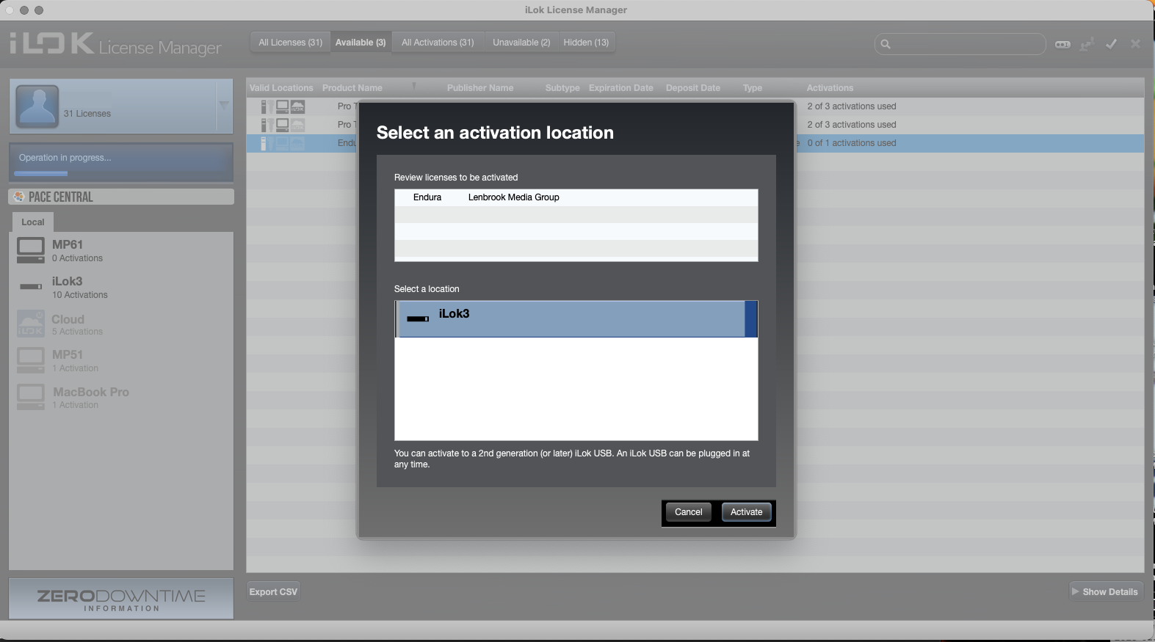
Task: Click the checkmark apply icon in toolbar
Action: tap(1112, 44)
